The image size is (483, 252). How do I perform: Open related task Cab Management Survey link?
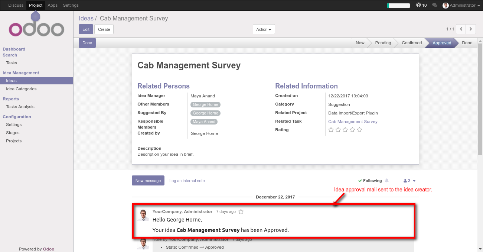tap(353, 122)
